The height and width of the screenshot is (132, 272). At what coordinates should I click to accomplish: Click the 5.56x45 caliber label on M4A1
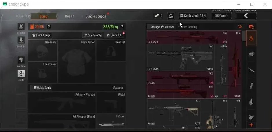click(154, 69)
